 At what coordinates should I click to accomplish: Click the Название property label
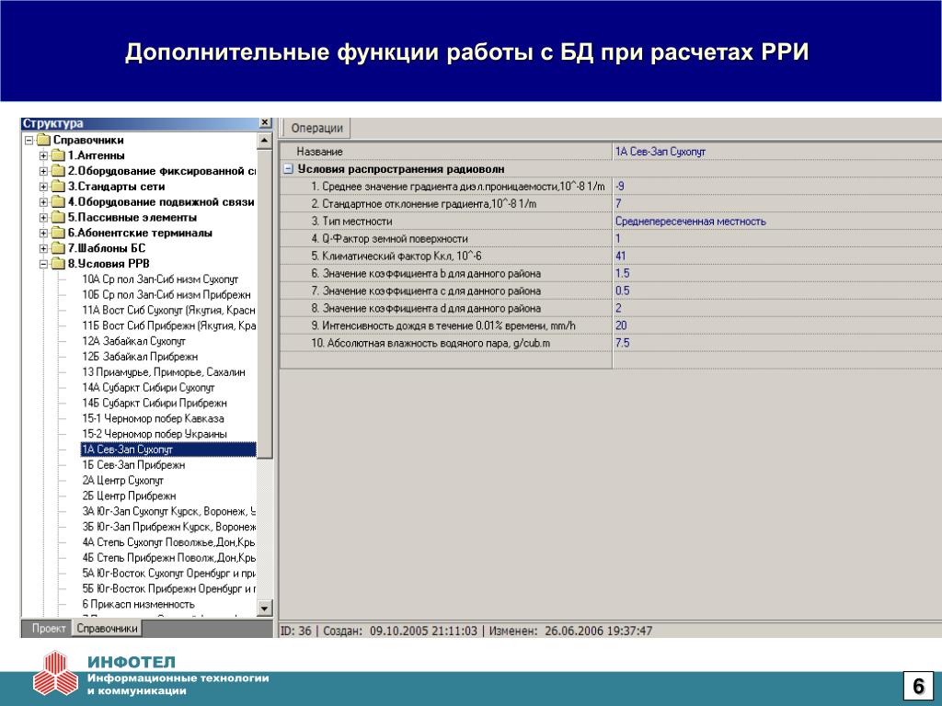tap(319, 152)
